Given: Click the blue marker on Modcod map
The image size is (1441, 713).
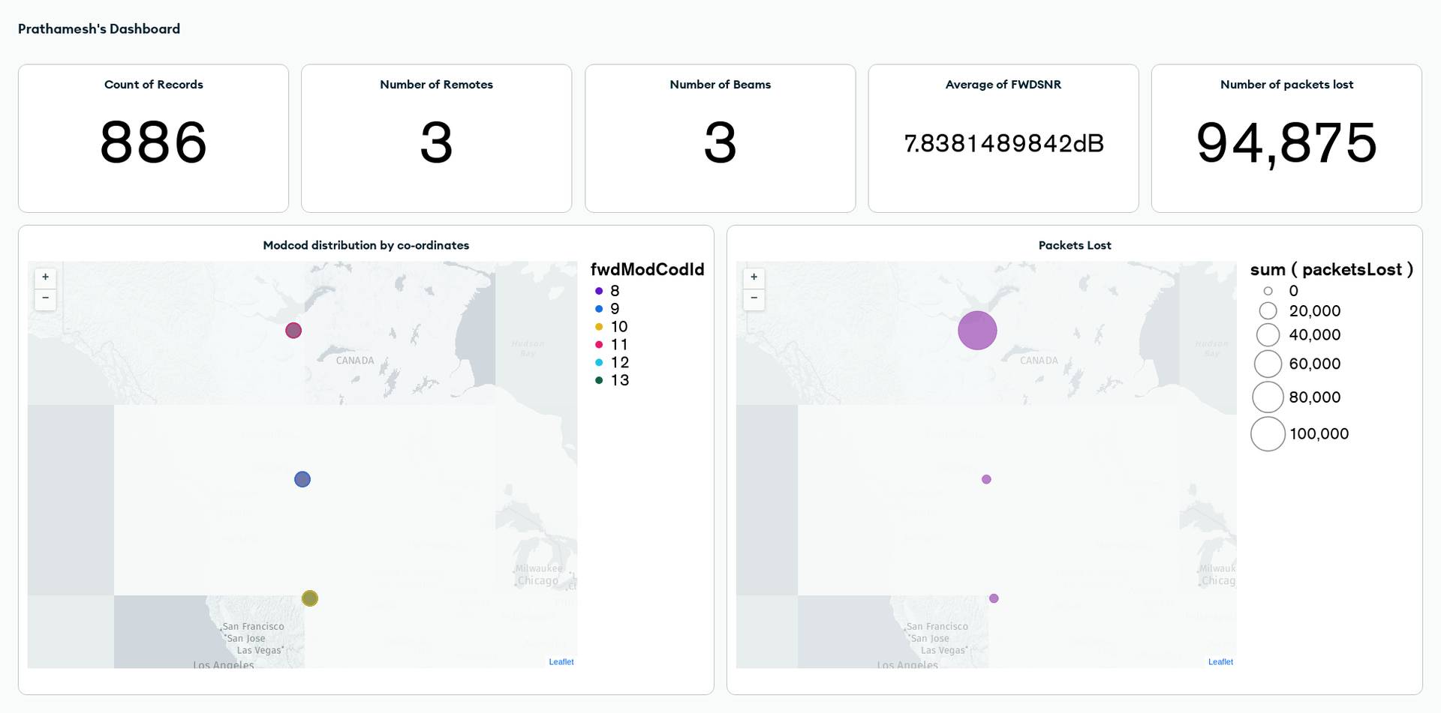Looking at the screenshot, I should (302, 479).
